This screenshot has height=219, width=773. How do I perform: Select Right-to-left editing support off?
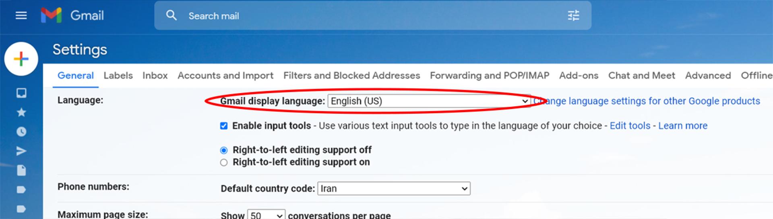pos(224,150)
